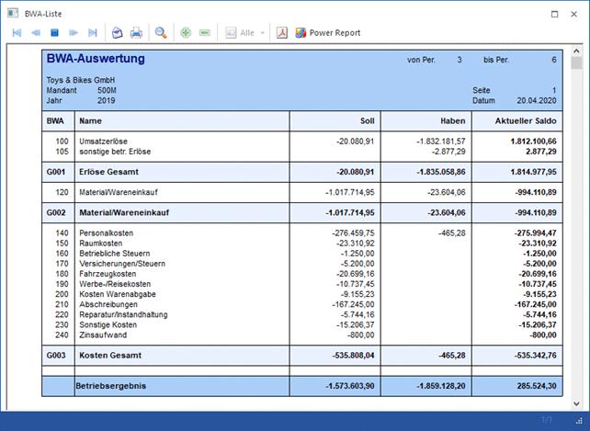Print the BWA report via printer icon
The image size is (590, 431).
coord(137,33)
